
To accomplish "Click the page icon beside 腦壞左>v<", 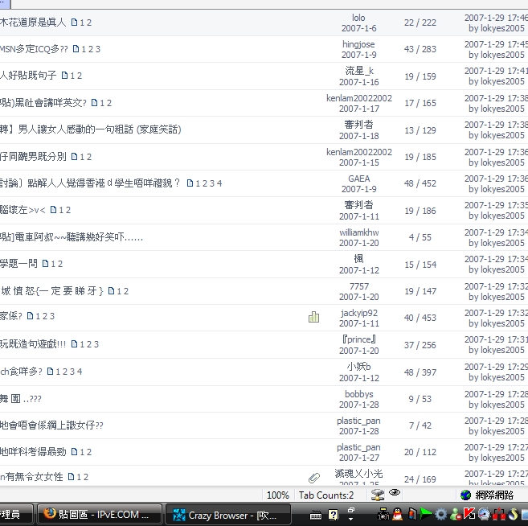I will pyautogui.click(x=53, y=210).
